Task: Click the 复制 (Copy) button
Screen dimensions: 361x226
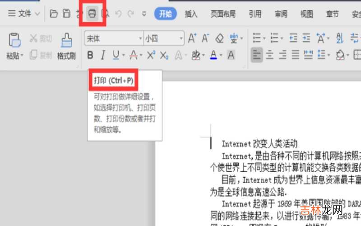Action: click(41, 55)
